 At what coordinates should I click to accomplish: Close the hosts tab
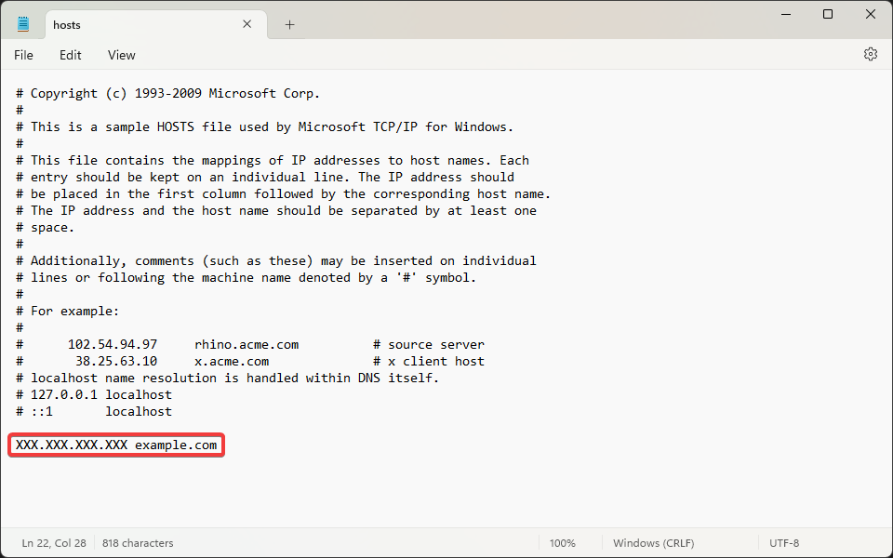click(247, 25)
